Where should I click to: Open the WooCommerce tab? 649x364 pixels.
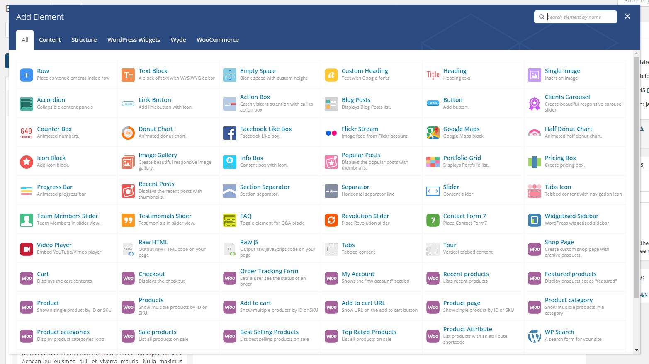click(217, 40)
